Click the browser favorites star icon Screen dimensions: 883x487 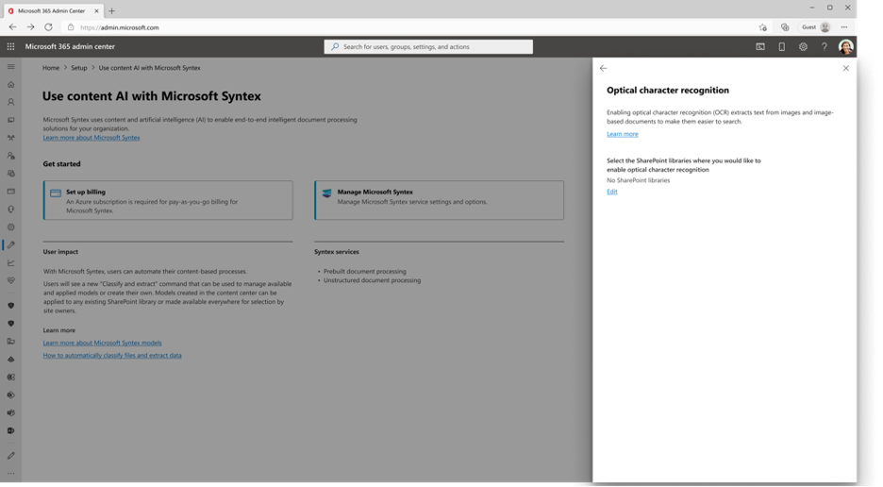(x=763, y=27)
